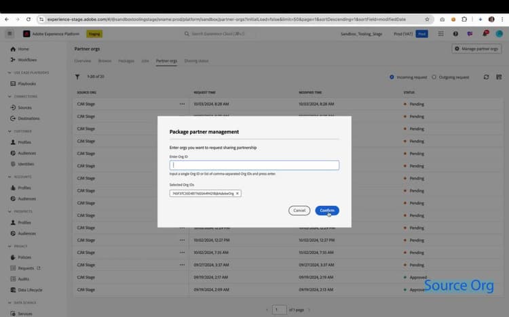The image size is (509, 317).
Task: Collapse the Privacy section
Action: 9,247
